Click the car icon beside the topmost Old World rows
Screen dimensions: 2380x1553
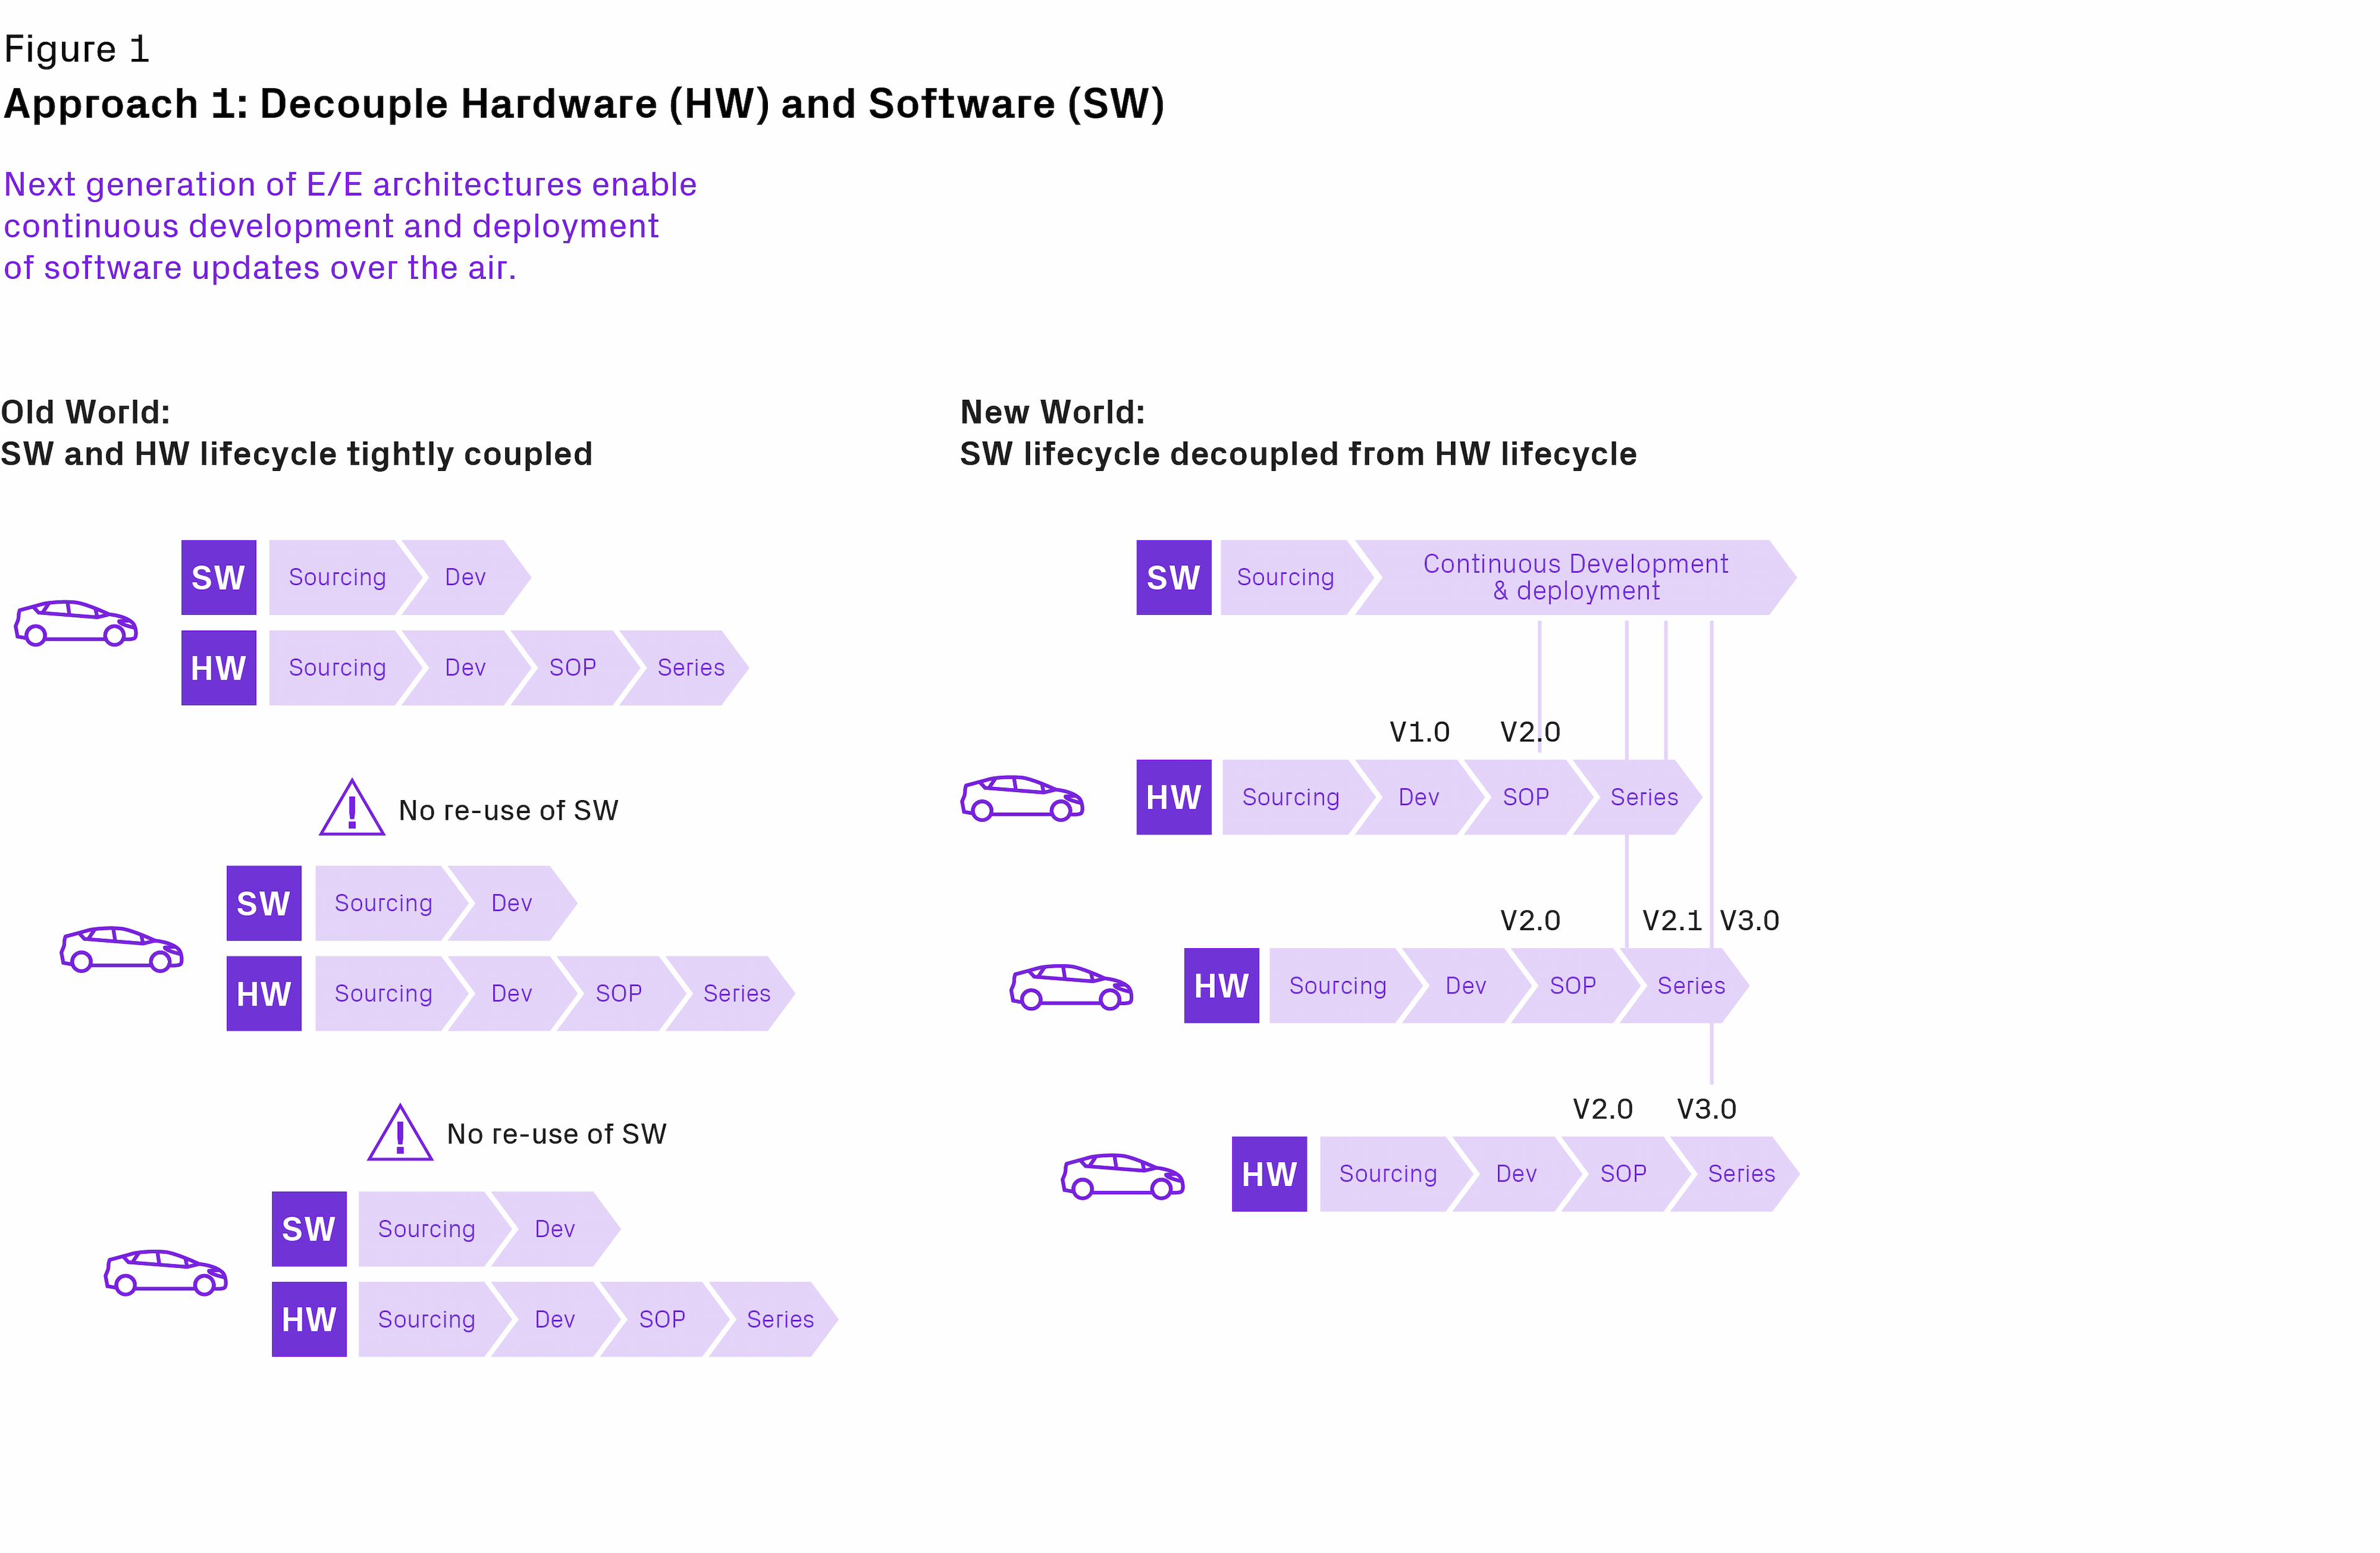click(x=76, y=623)
